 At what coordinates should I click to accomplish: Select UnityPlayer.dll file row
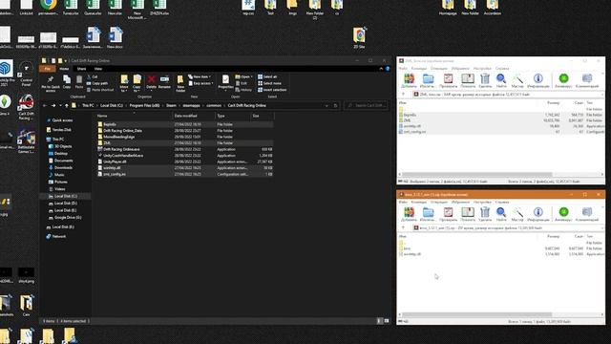184,161
